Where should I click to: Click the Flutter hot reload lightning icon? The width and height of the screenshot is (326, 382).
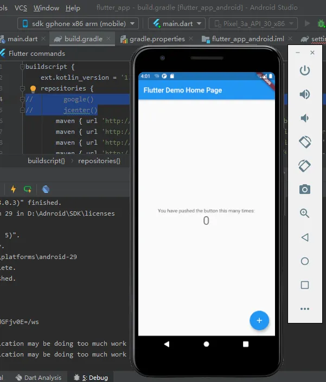[x=14, y=189]
